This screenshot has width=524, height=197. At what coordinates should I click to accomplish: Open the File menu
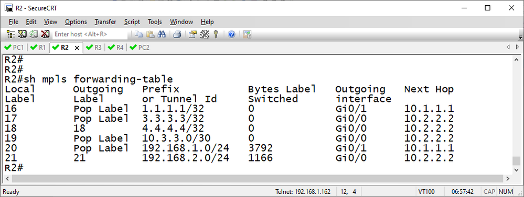[x=14, y=21]
